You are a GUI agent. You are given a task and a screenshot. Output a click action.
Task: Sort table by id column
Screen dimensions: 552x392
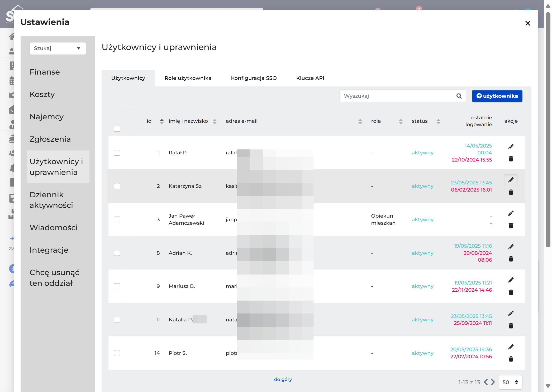[161, 121]
